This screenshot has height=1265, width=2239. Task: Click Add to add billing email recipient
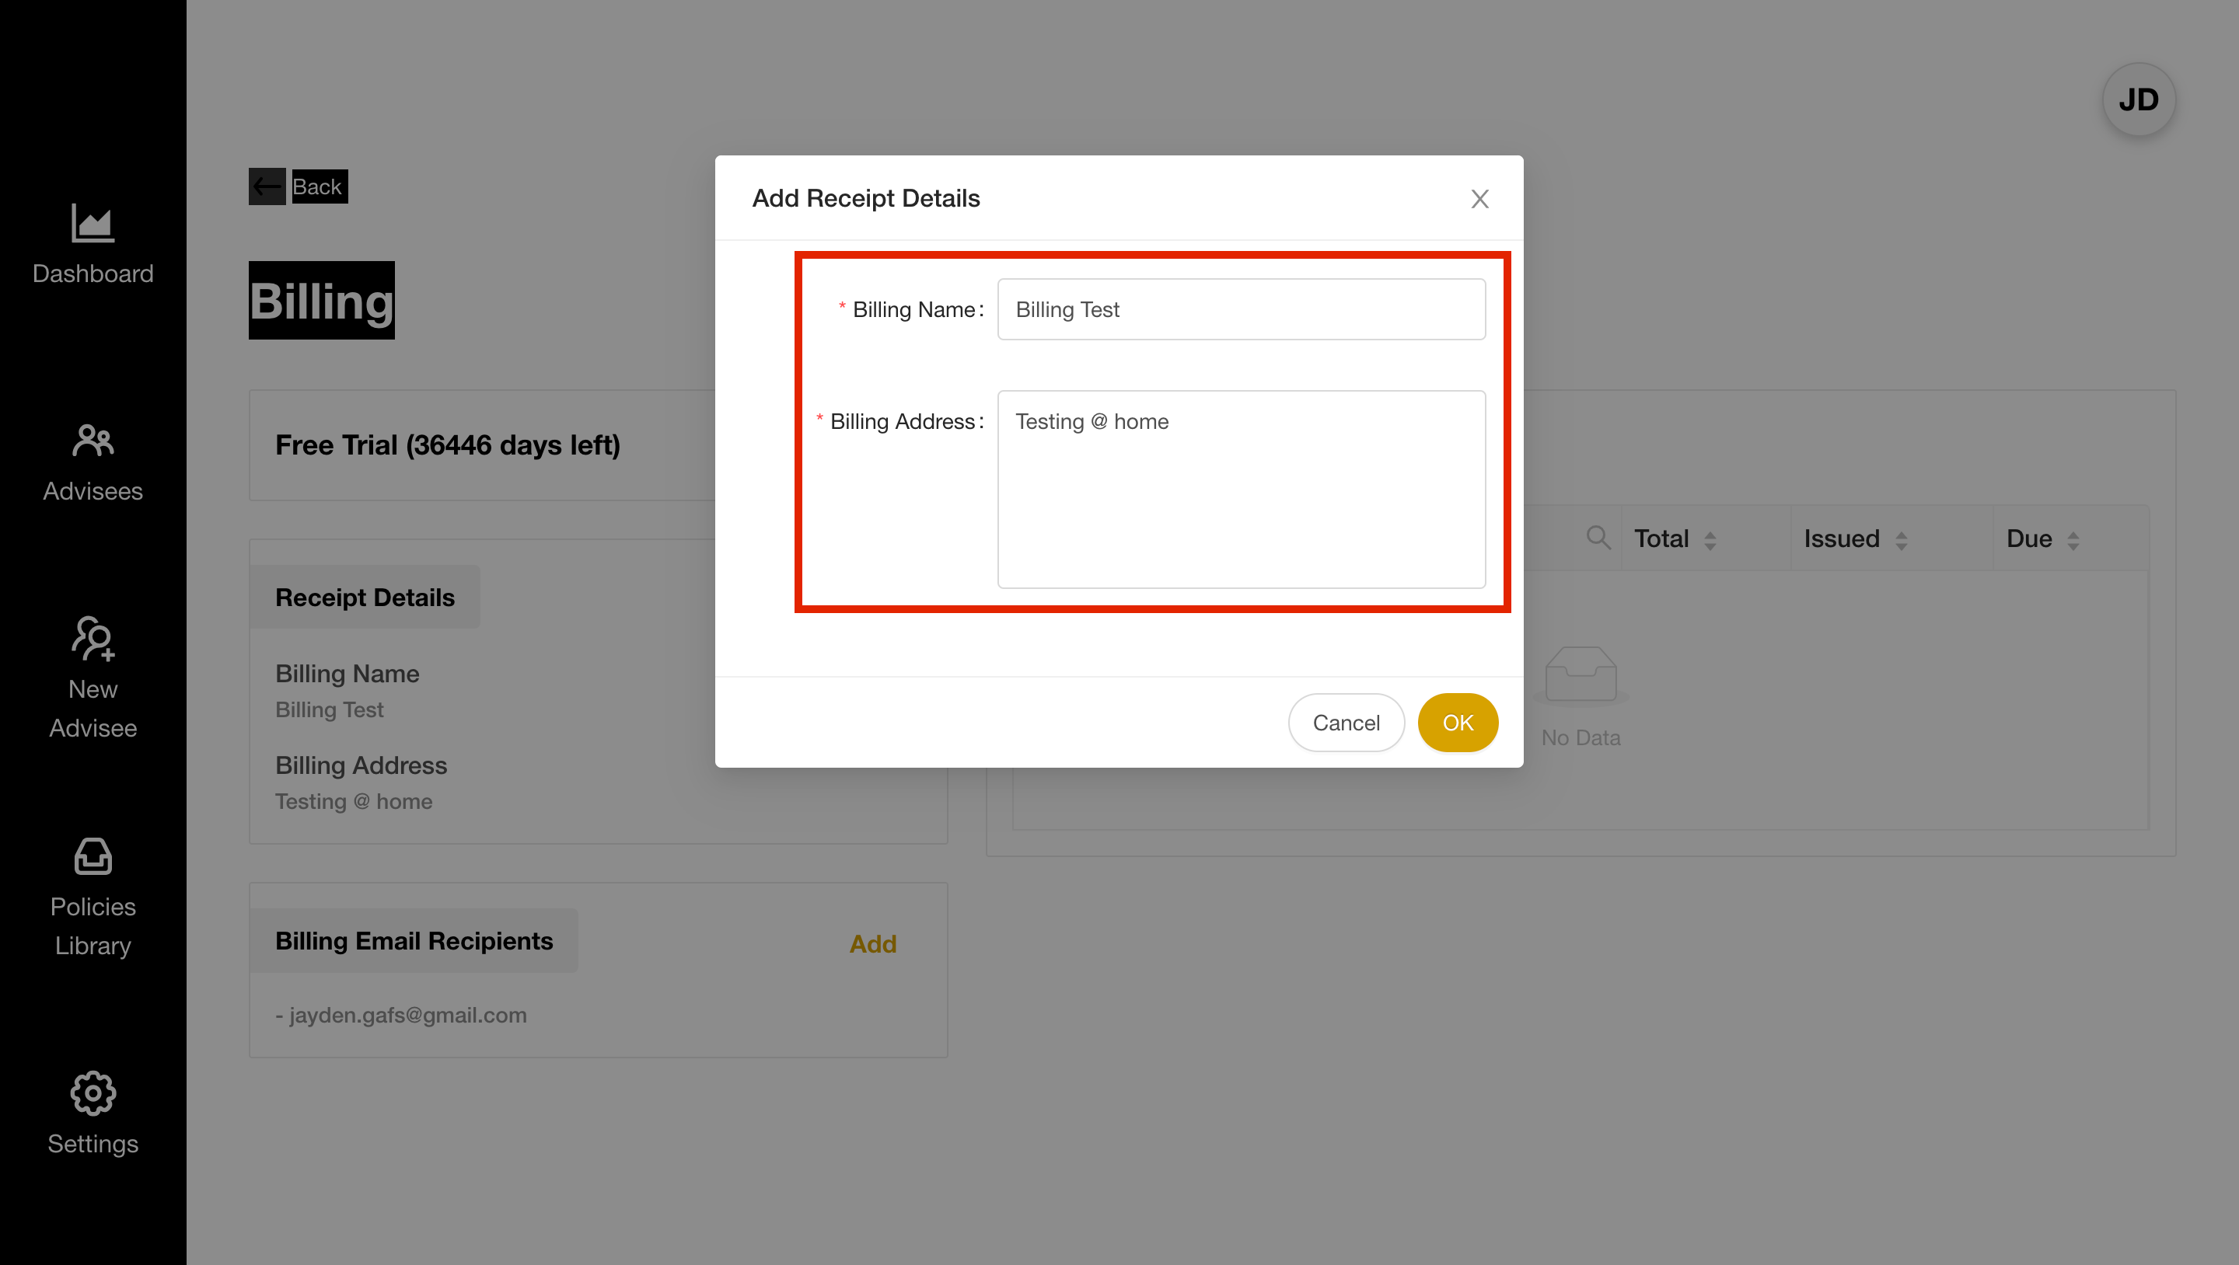tap(874, 944)
